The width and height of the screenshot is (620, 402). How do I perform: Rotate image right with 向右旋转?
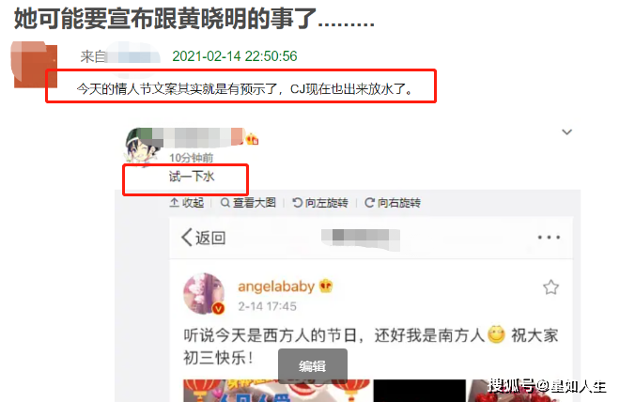click(x=393, y=203)
